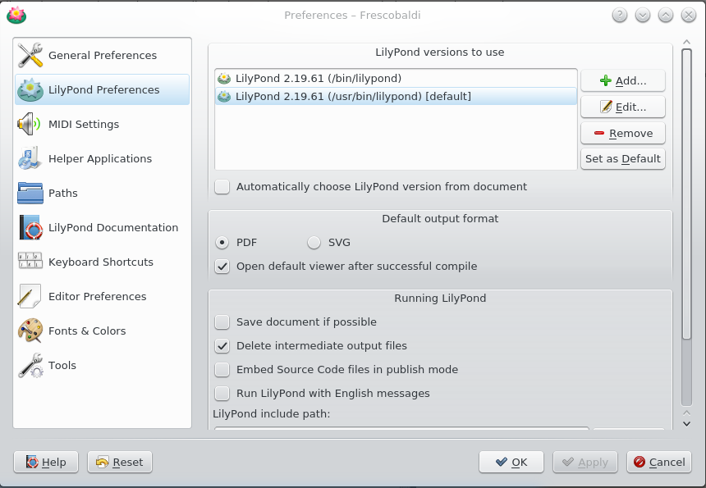
Task: Select LilyPond 2.19.61 (/usr/bin/lilypond) [default] entry
Action: (396, 96)
